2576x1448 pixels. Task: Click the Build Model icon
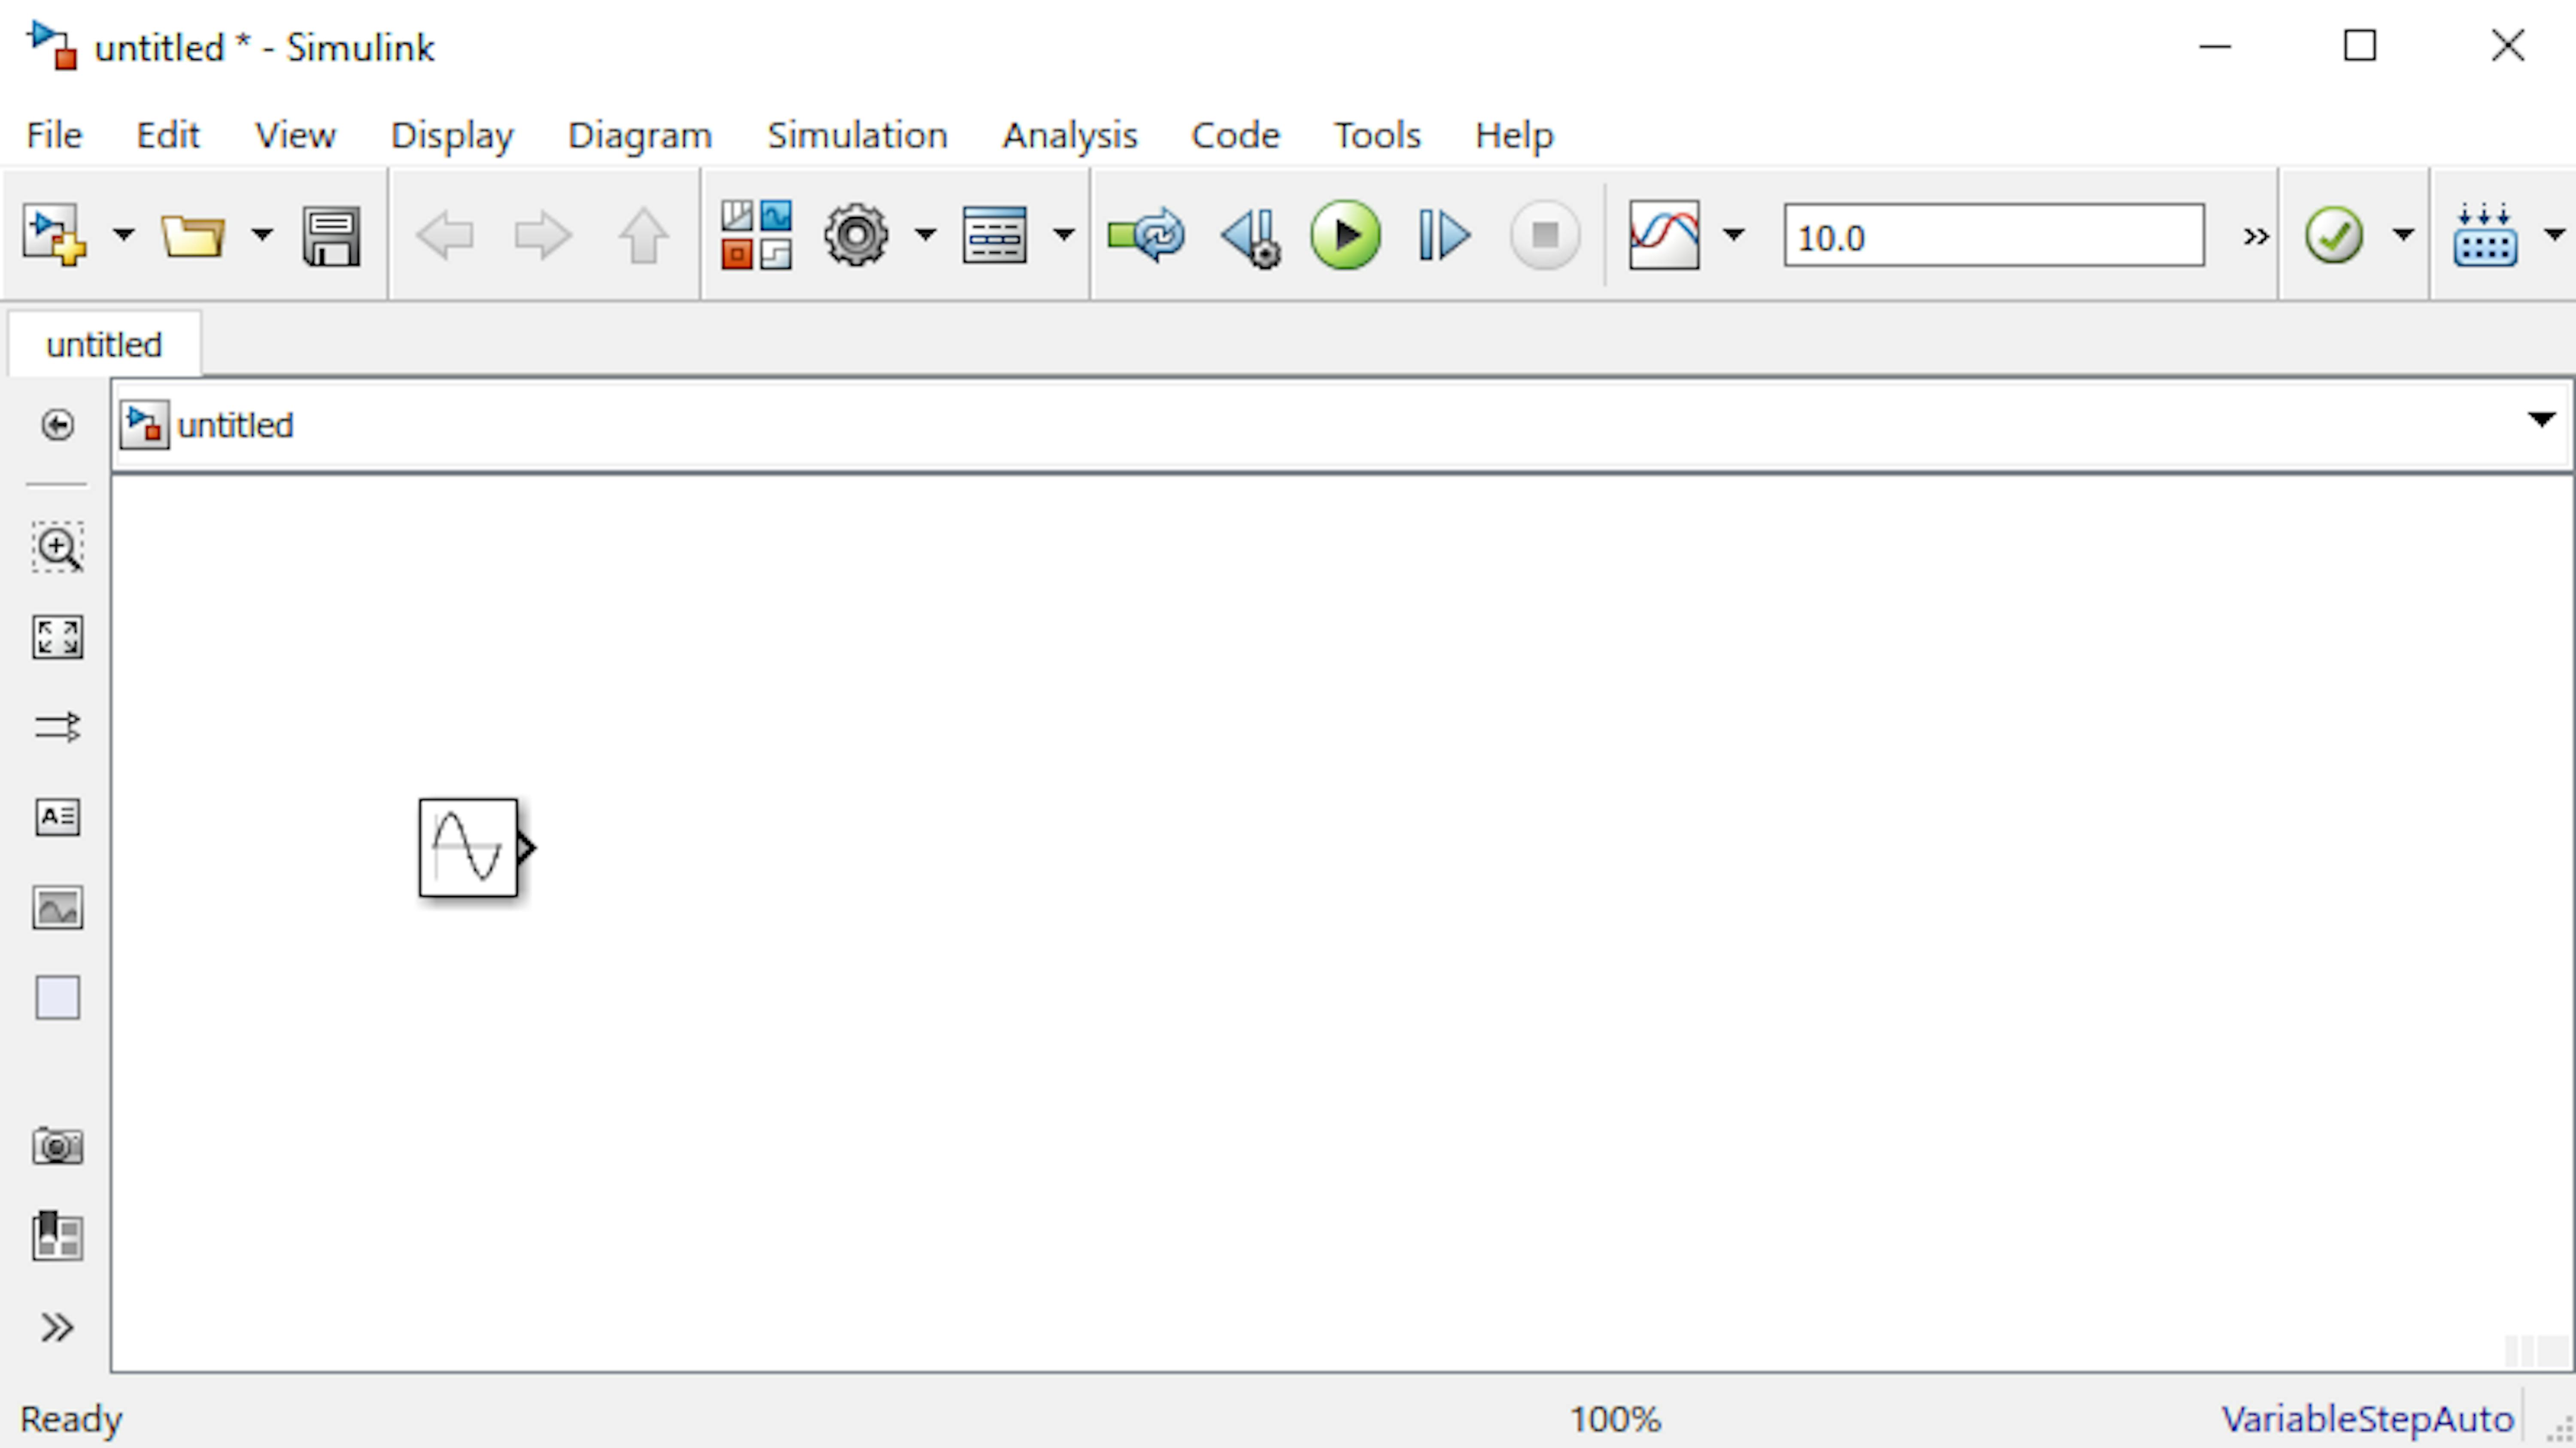2485,236
